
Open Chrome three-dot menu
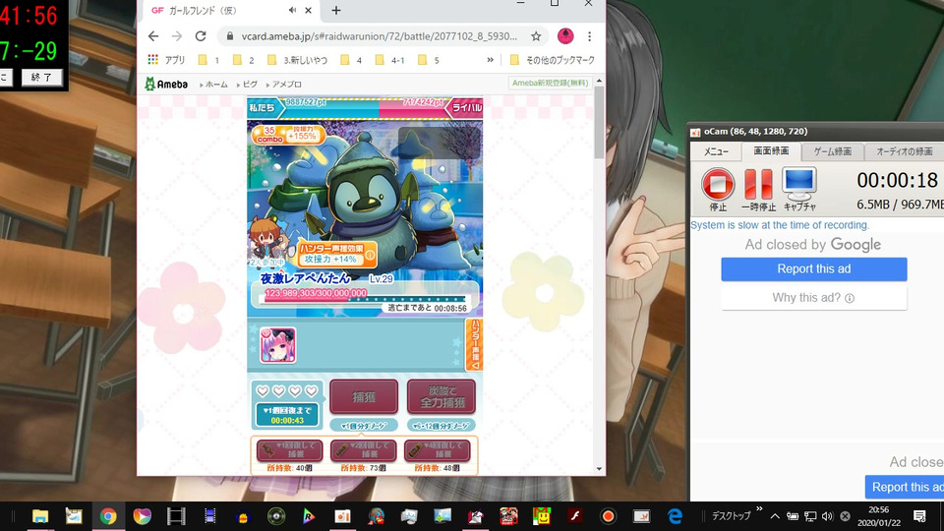point(589,36)
